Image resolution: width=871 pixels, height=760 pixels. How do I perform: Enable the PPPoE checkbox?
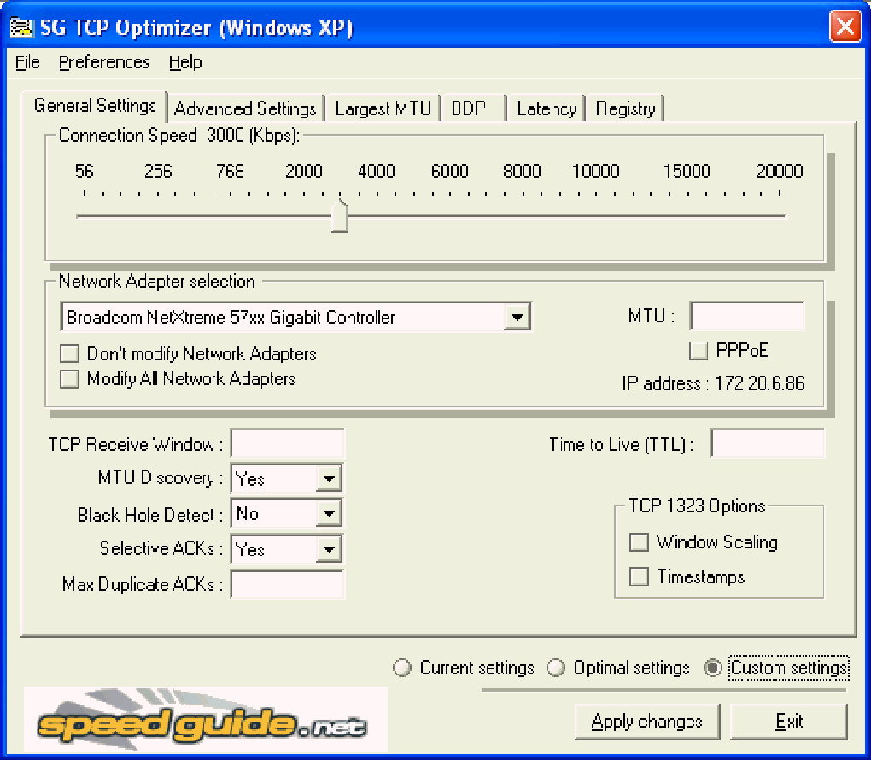(699, 351)
